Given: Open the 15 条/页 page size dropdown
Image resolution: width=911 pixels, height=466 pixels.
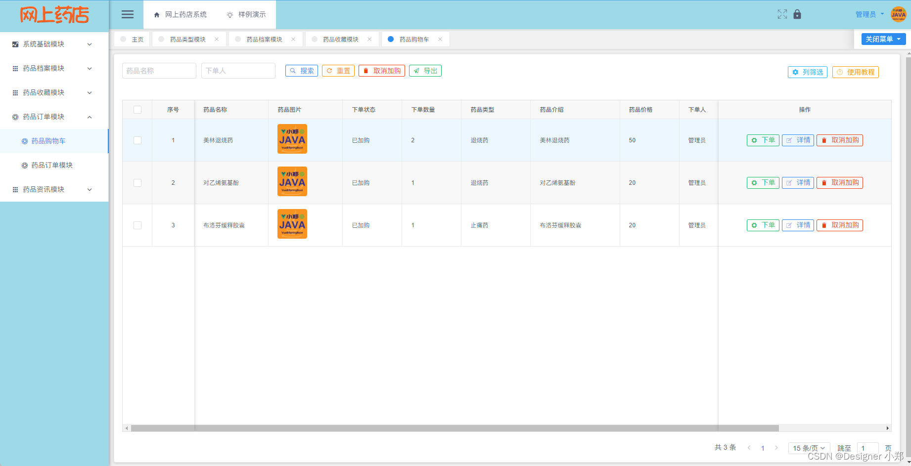Looking at the screenshot, I should (x=809, y=448).
